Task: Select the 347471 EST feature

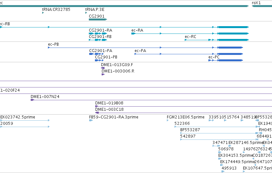Action: 216,146
